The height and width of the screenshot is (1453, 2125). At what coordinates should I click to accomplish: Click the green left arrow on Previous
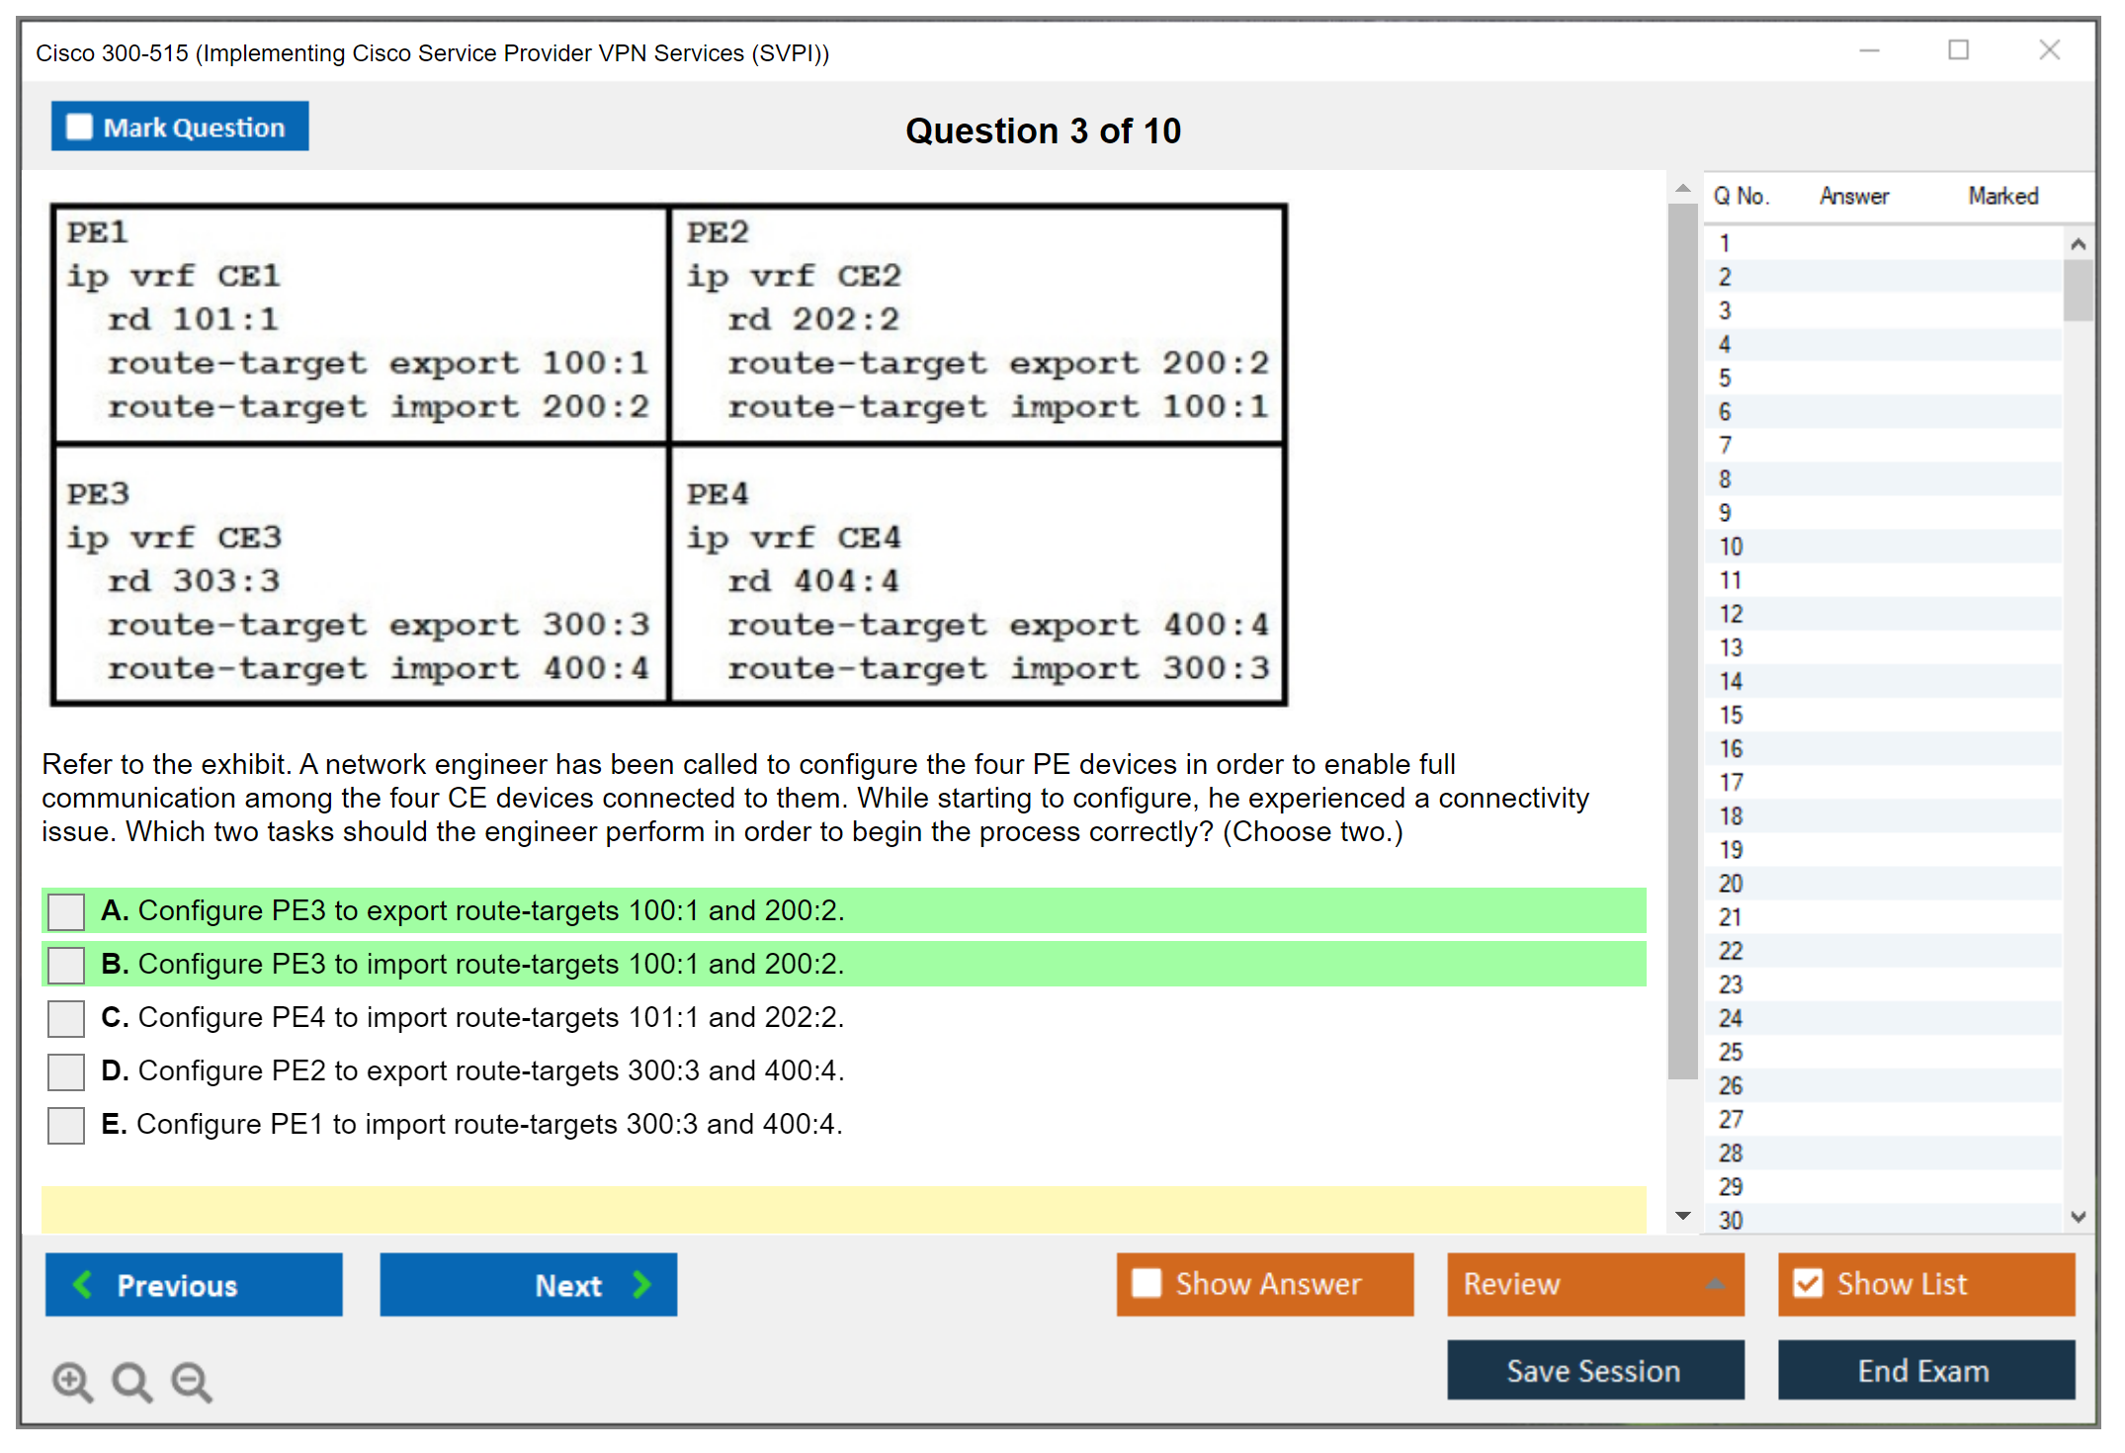(x=83, y=1284)
